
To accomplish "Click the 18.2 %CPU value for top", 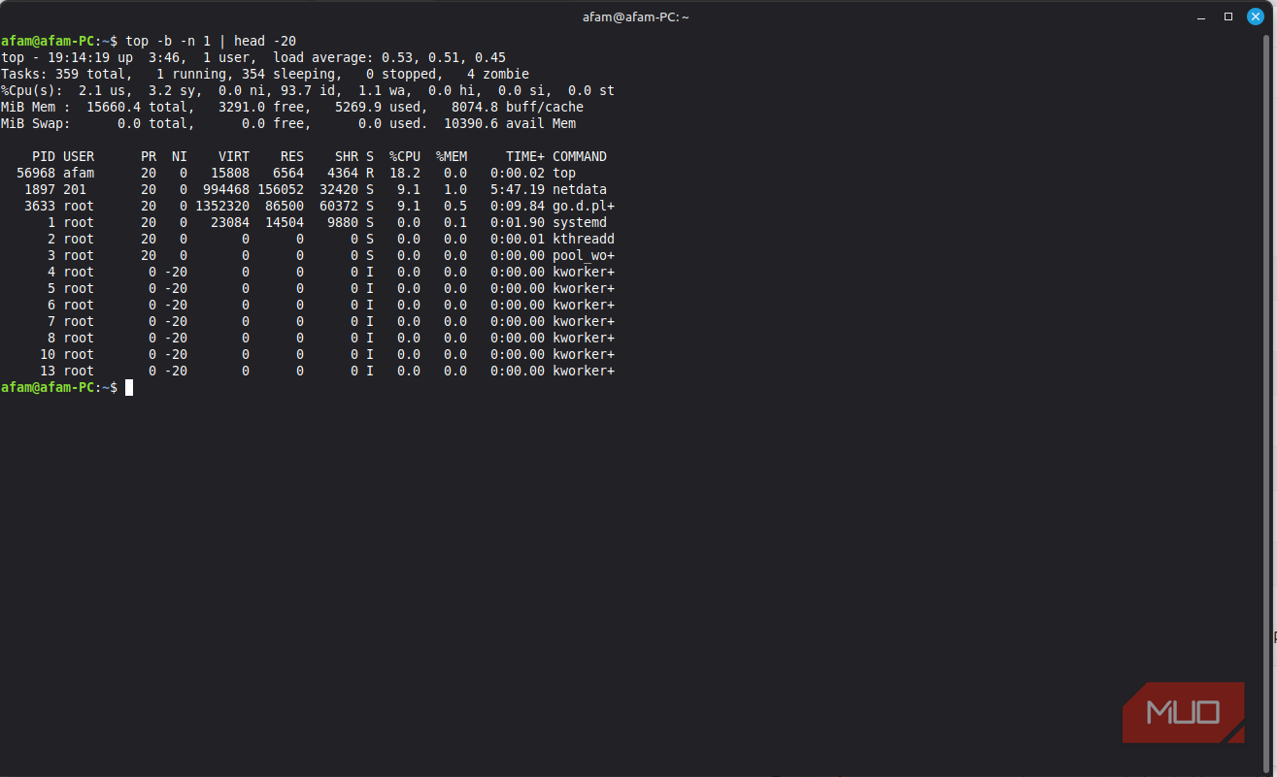I will tap(405, 173).
